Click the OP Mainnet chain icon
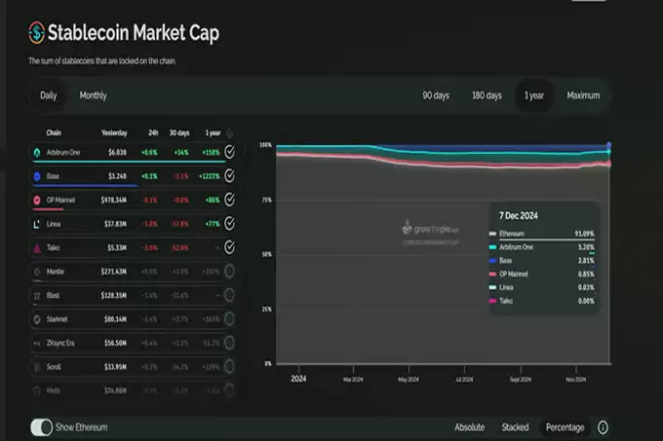The image size is (663, 441). click(x=37, y=200)
